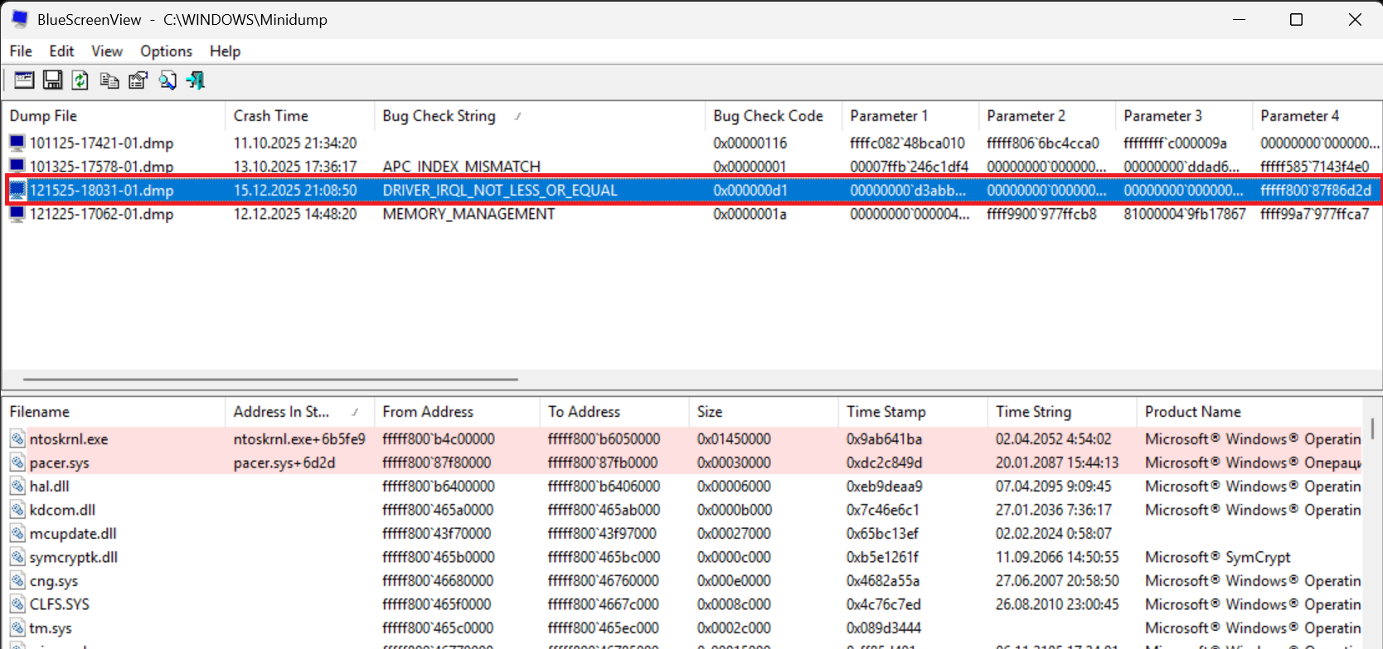This screenshot has height=649, width=1383.
Task: Open the Help menu
Action: 225,51
